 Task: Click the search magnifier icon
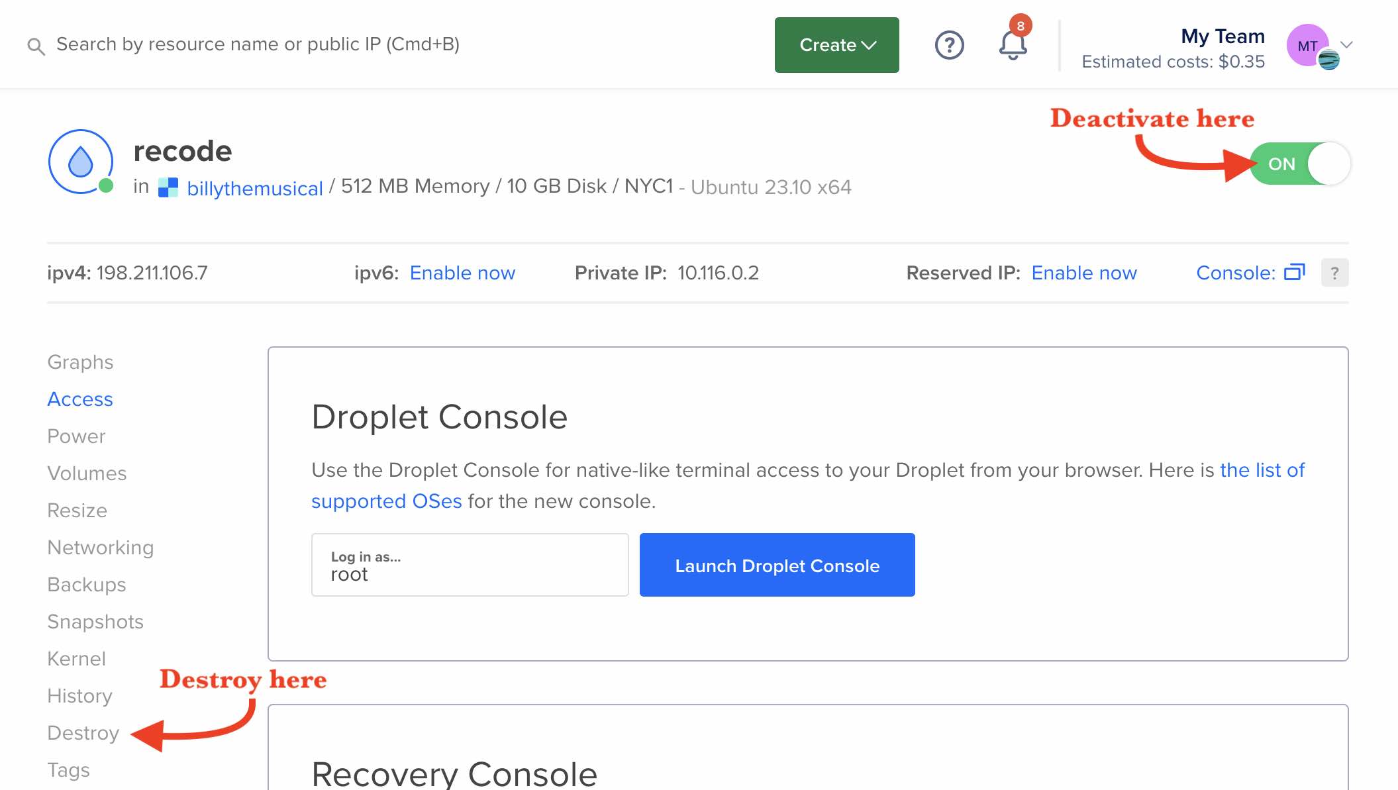(36, 46)
